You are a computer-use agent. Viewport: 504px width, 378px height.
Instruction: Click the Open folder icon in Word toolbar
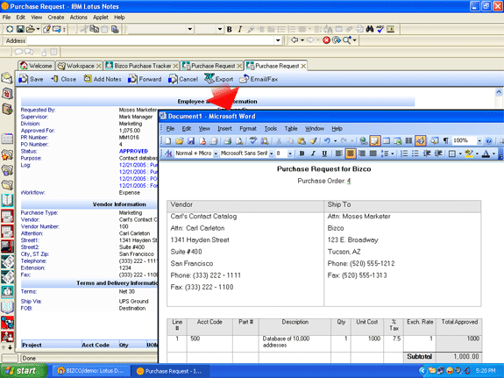[x=180, y=140]
